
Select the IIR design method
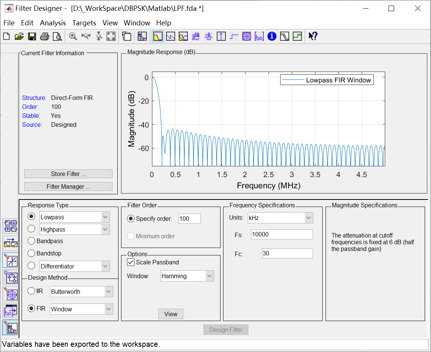pyautogui.click(x=31, y=291)
